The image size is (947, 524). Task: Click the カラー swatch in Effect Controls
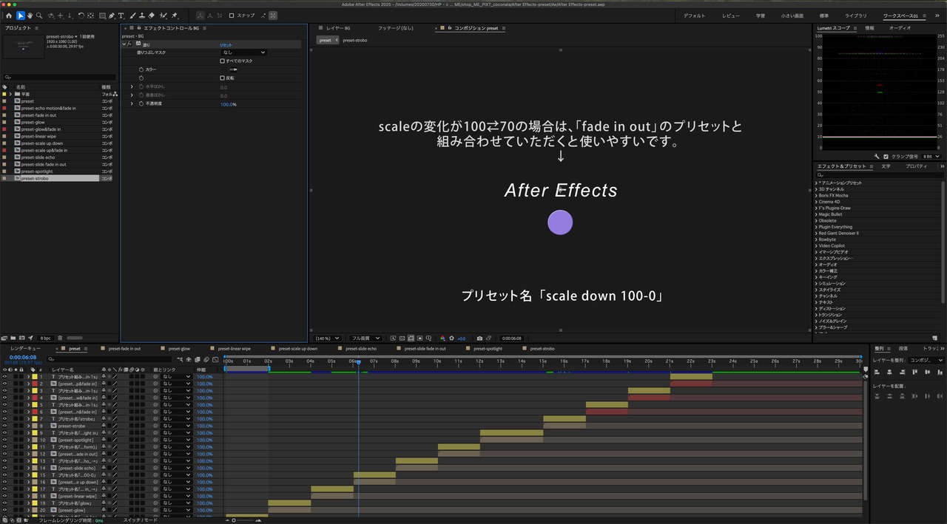225,69
